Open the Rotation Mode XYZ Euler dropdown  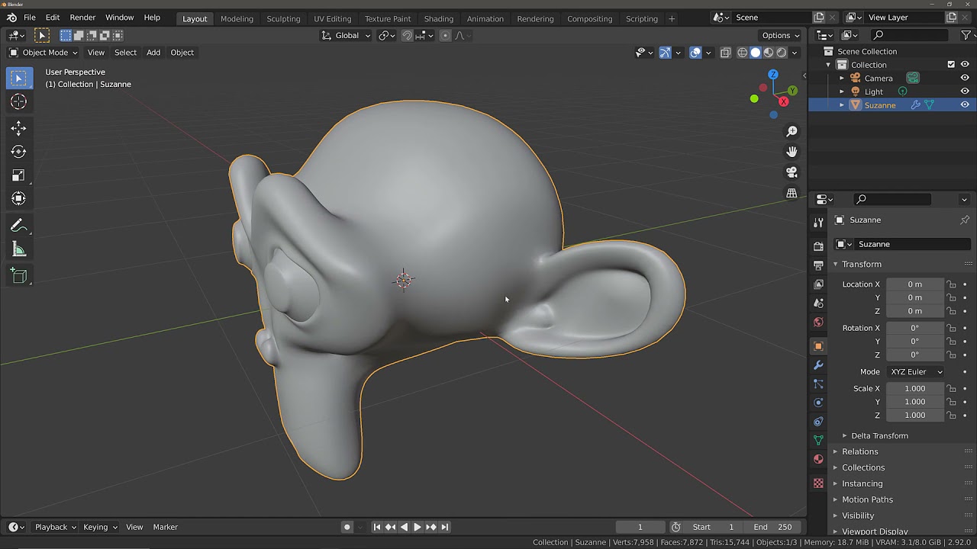pos(916,371)
